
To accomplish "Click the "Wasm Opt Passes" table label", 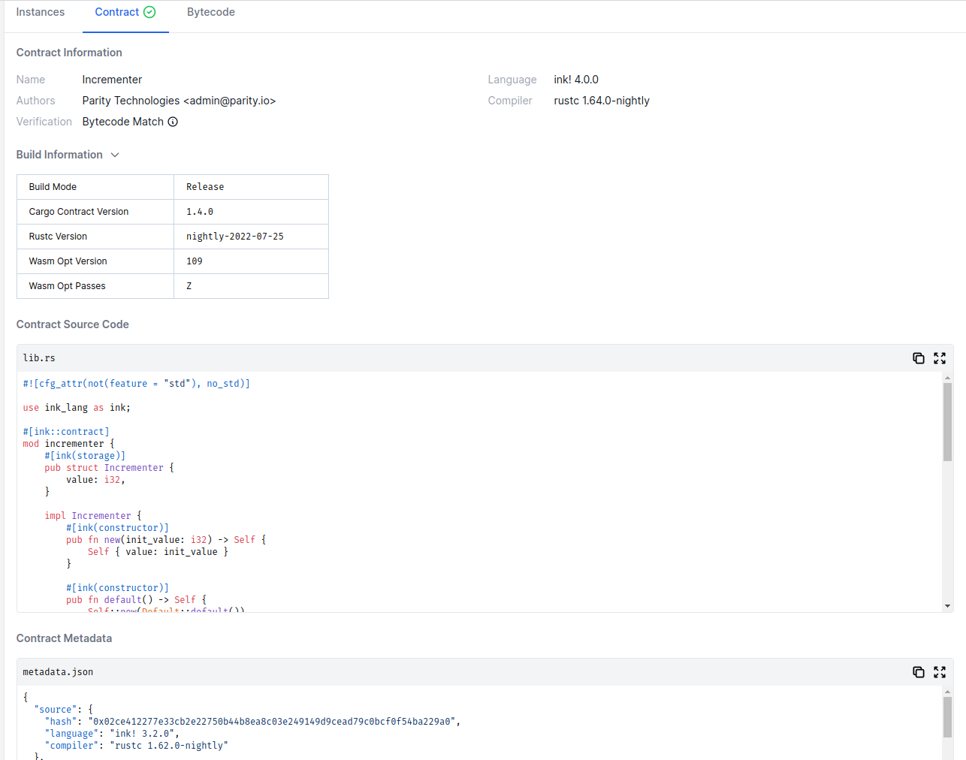I will [x=67, y=286].
